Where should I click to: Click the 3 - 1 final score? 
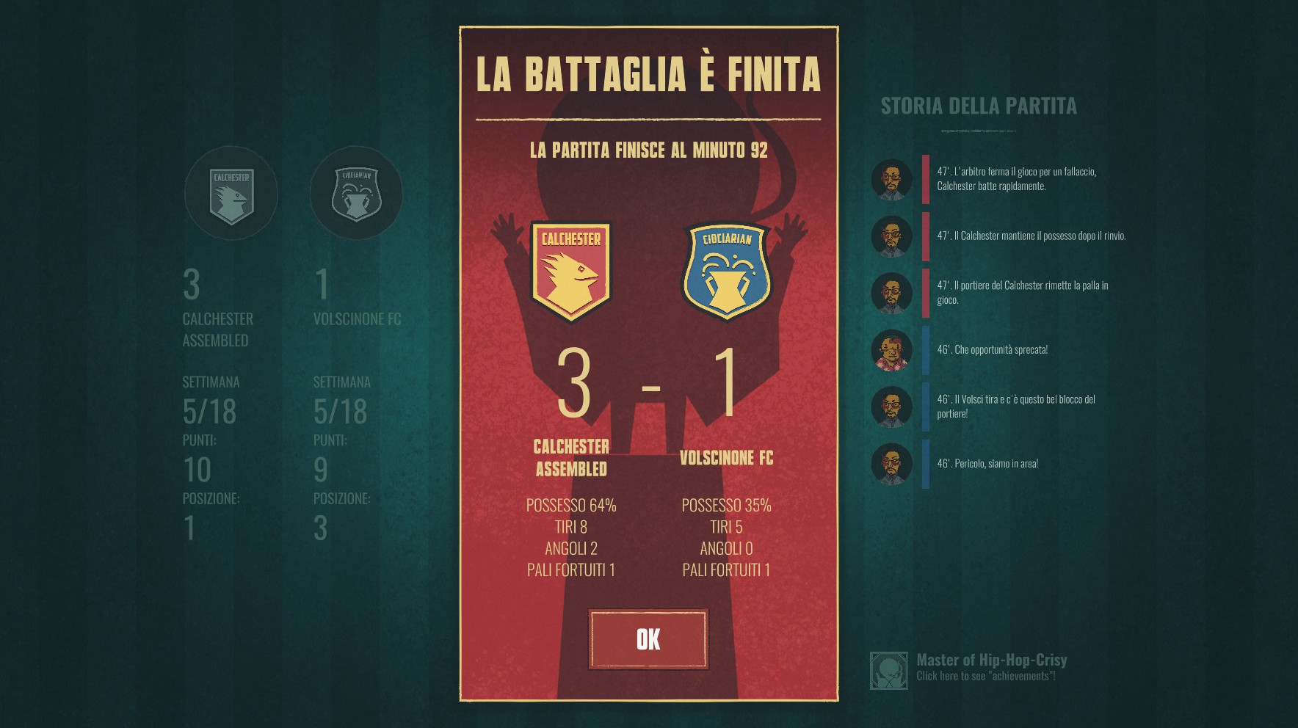[648, 383]
